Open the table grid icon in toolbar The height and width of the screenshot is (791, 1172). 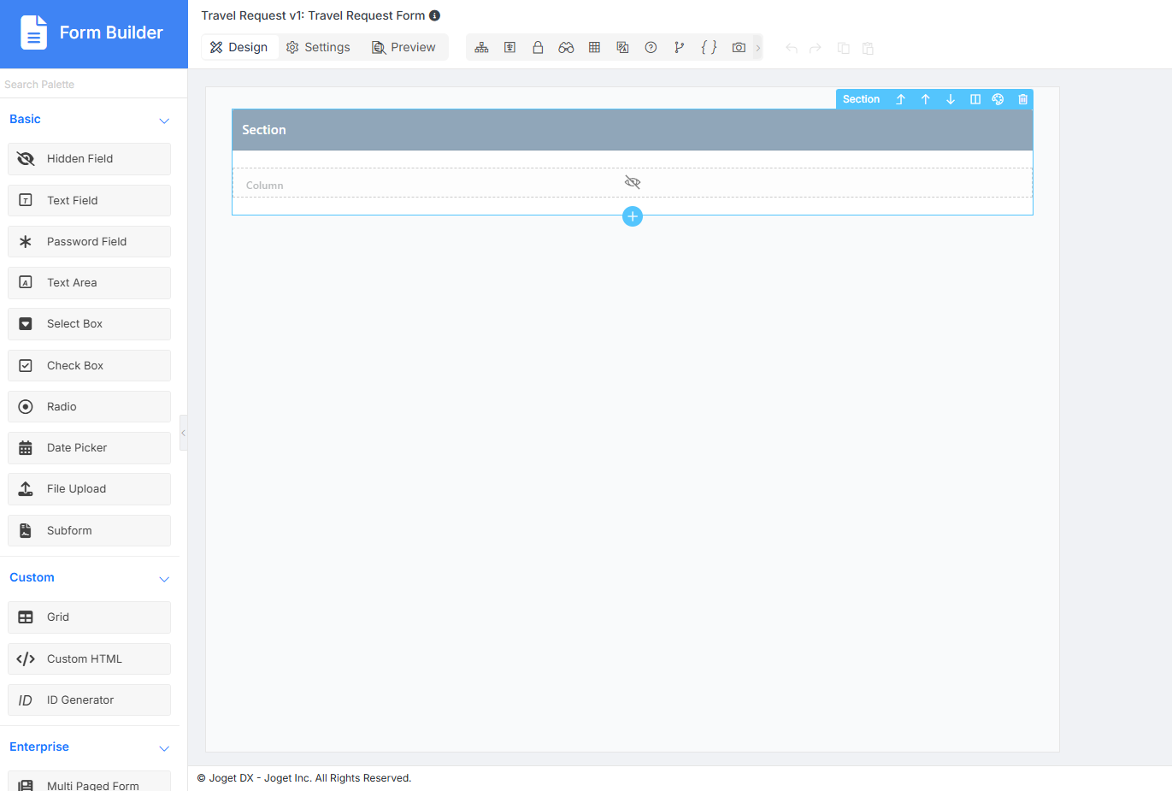pyautogui.click(x=594, y=48)
